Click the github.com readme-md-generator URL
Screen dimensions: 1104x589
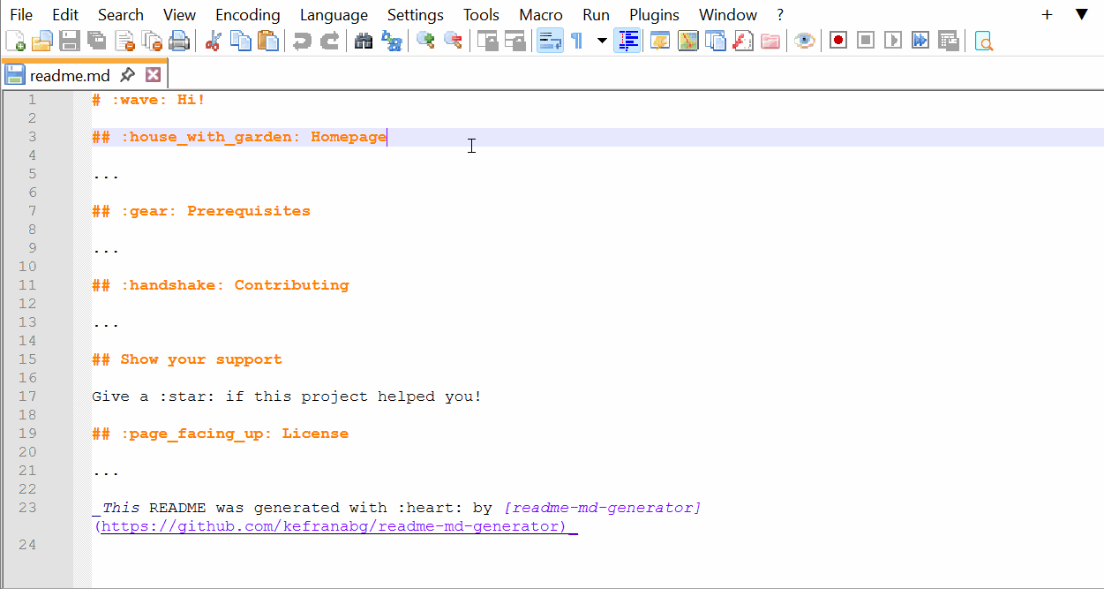pos(331,526)
